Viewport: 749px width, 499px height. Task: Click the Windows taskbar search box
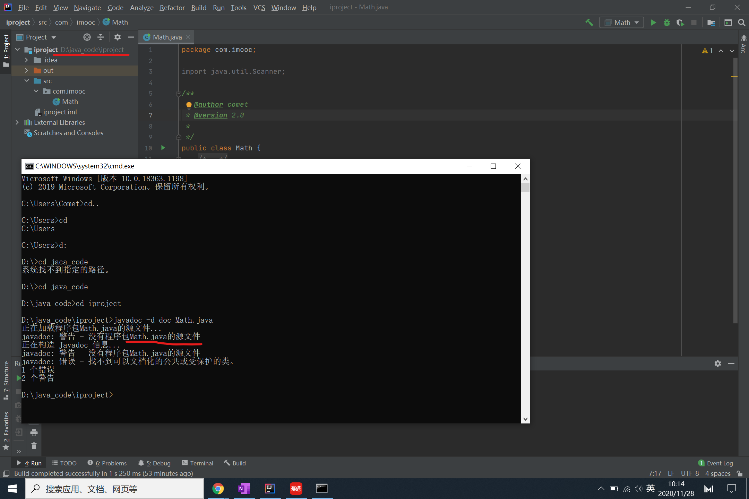pos(114,489)
